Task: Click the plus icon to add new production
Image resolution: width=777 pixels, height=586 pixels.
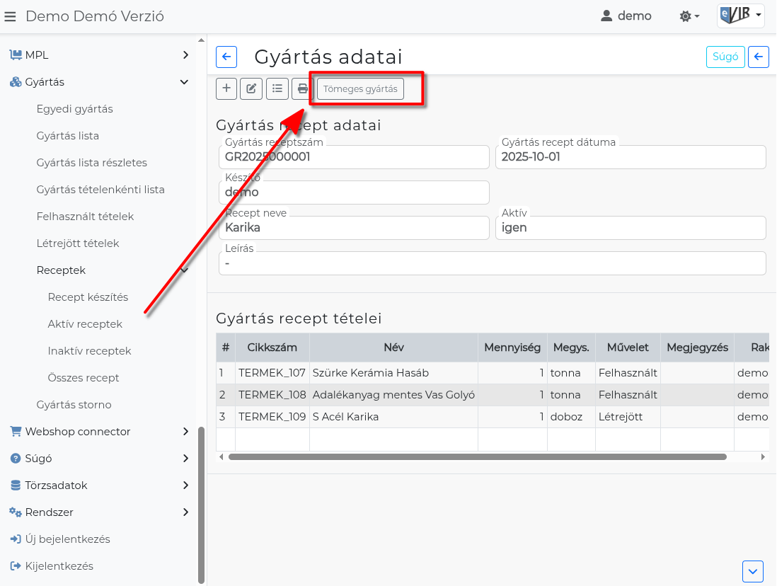Action: [226, 88]
